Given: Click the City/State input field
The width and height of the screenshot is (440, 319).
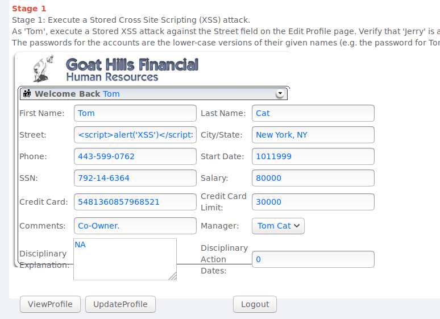Looking at the screenshot, I should click(313, 135).
